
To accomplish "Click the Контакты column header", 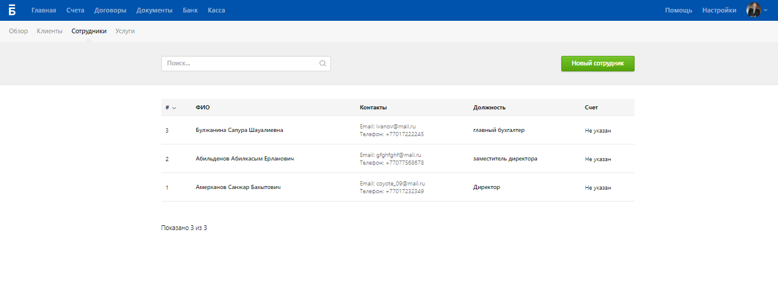I will coord(373,108).
